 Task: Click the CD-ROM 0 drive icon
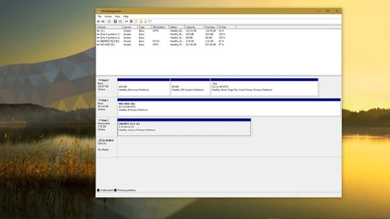click(99, 141)
